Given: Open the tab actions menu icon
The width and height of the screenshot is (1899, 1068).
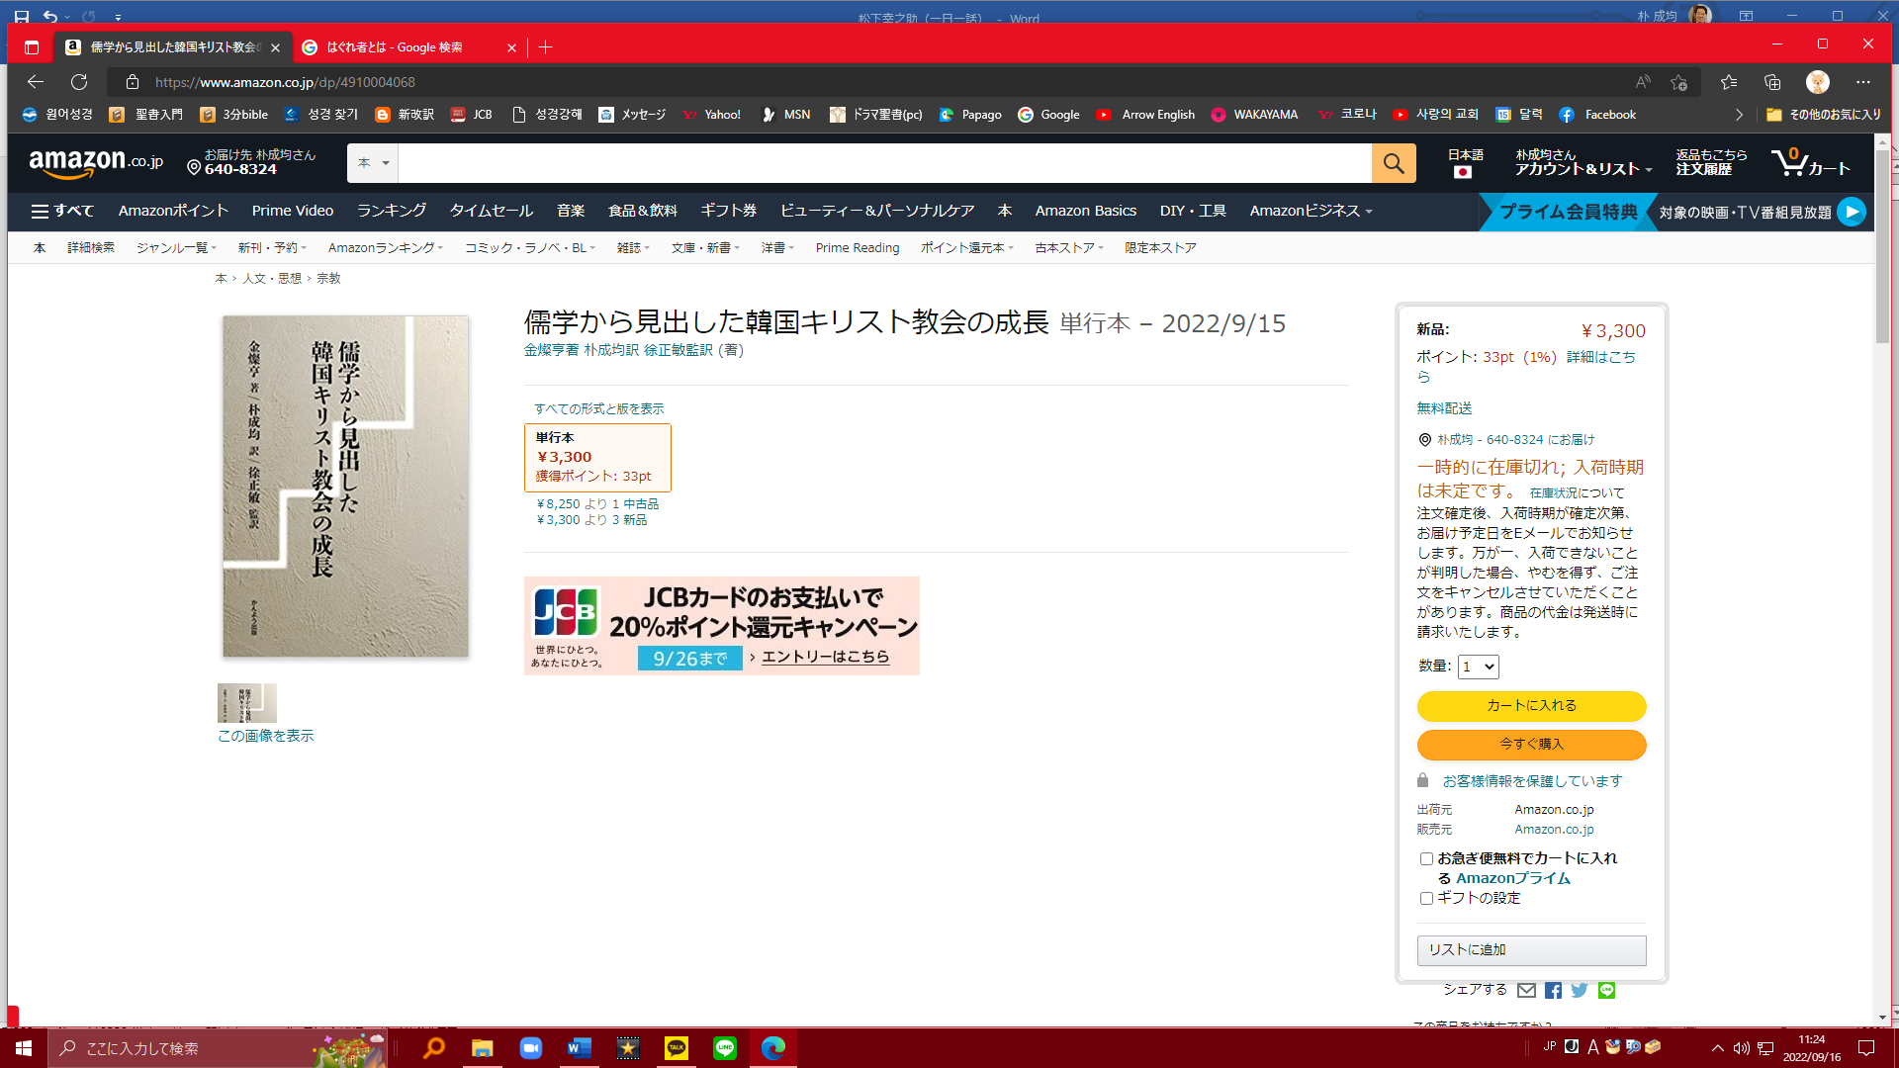Looking at the screenshot, I should 32,47.
